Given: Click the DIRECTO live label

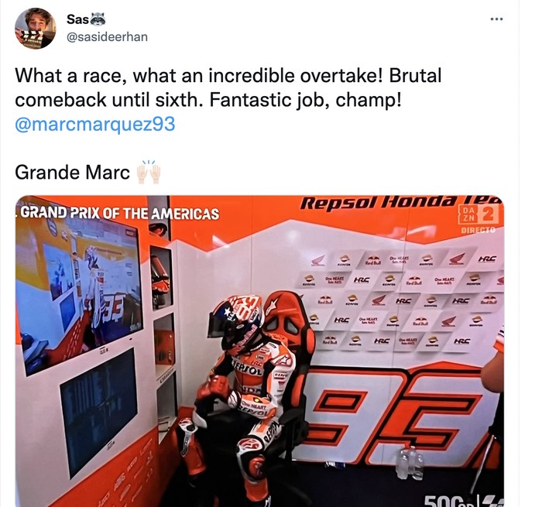Looking at the screenshot, I should point(478,230).
